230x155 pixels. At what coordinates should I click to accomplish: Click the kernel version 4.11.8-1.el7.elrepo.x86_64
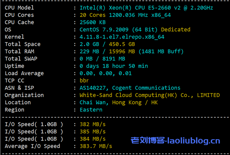coord(122,37)
